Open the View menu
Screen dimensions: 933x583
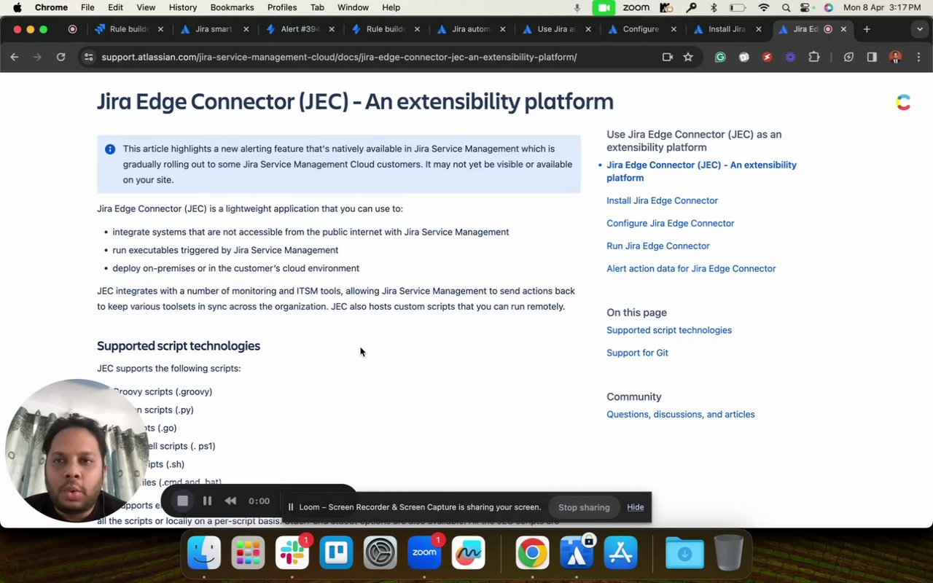pos(146,7)
